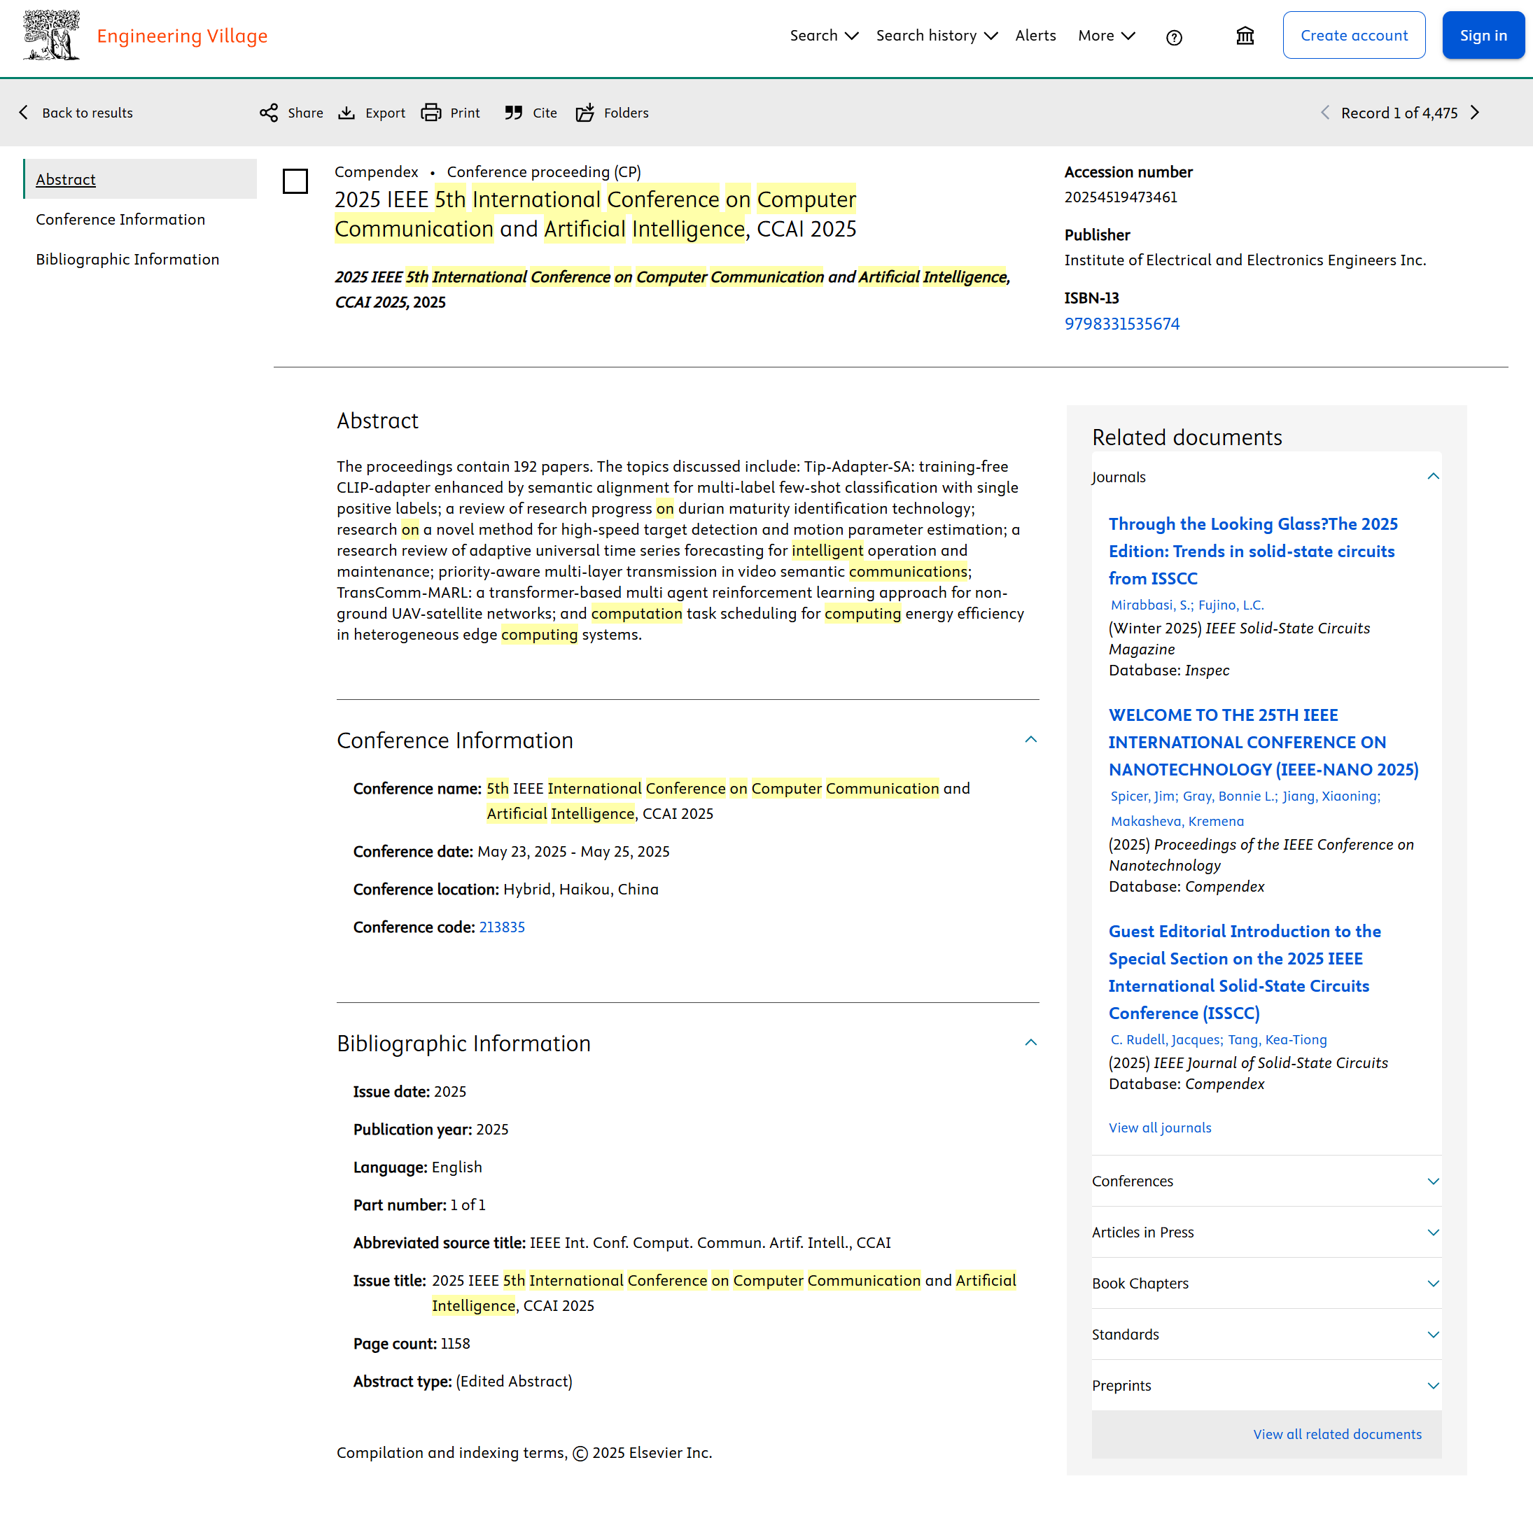Go to next record arrow
Image resolution: width=1533 pixels, height=1523 pixels.
pyautogui.click(x=1474, y=113)
